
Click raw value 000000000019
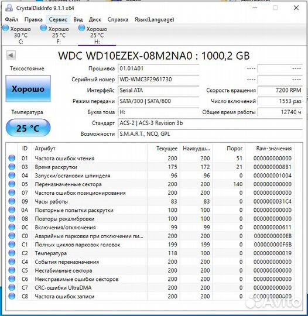coord(272,253)
